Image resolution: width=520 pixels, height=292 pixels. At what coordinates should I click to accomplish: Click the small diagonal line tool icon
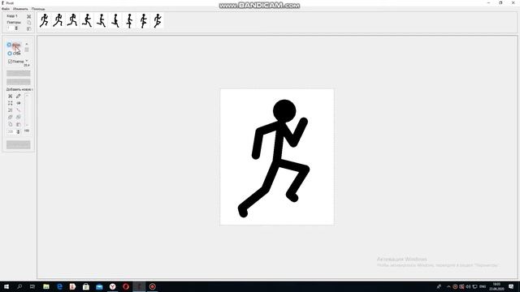tap(18, 110)
